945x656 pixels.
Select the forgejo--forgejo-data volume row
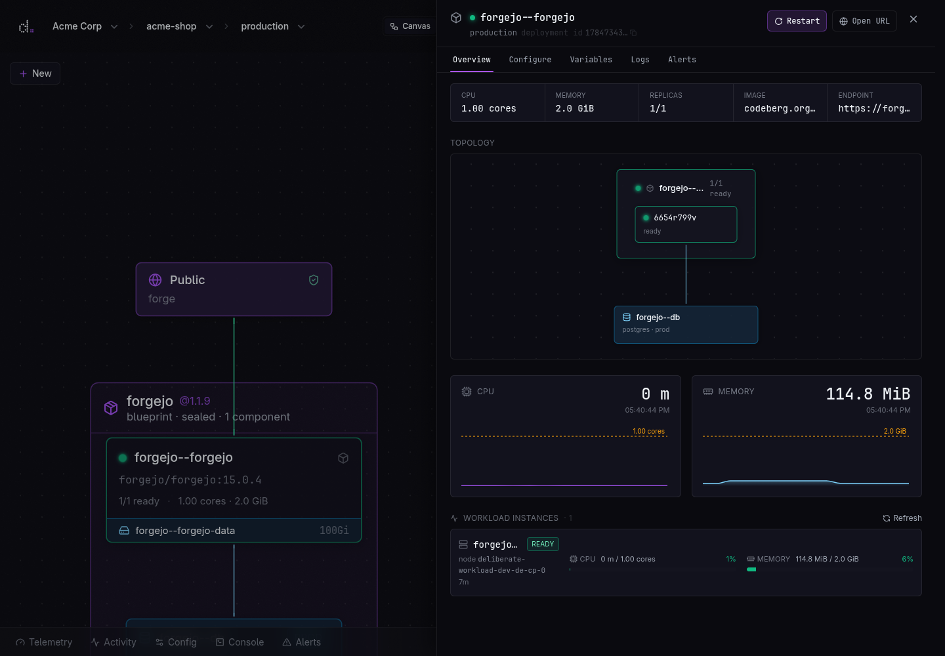tap(234, 531)
